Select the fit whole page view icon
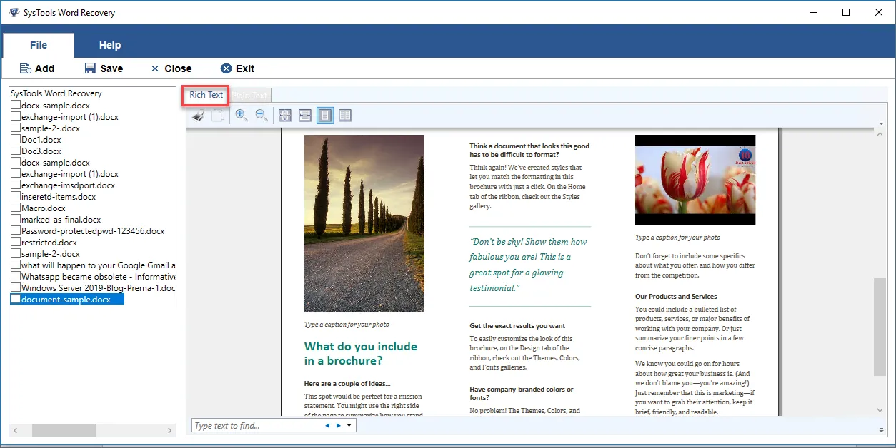Image resolution: width=896 pixels, height=448 pixels. pyautogui.click(x=285, y=115)
